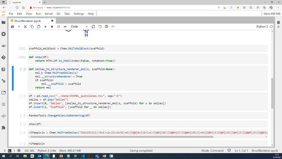Viewport: 282px width, 159px height.
Task: Click Mode: Command in status bar
Action: coord(212,151)
